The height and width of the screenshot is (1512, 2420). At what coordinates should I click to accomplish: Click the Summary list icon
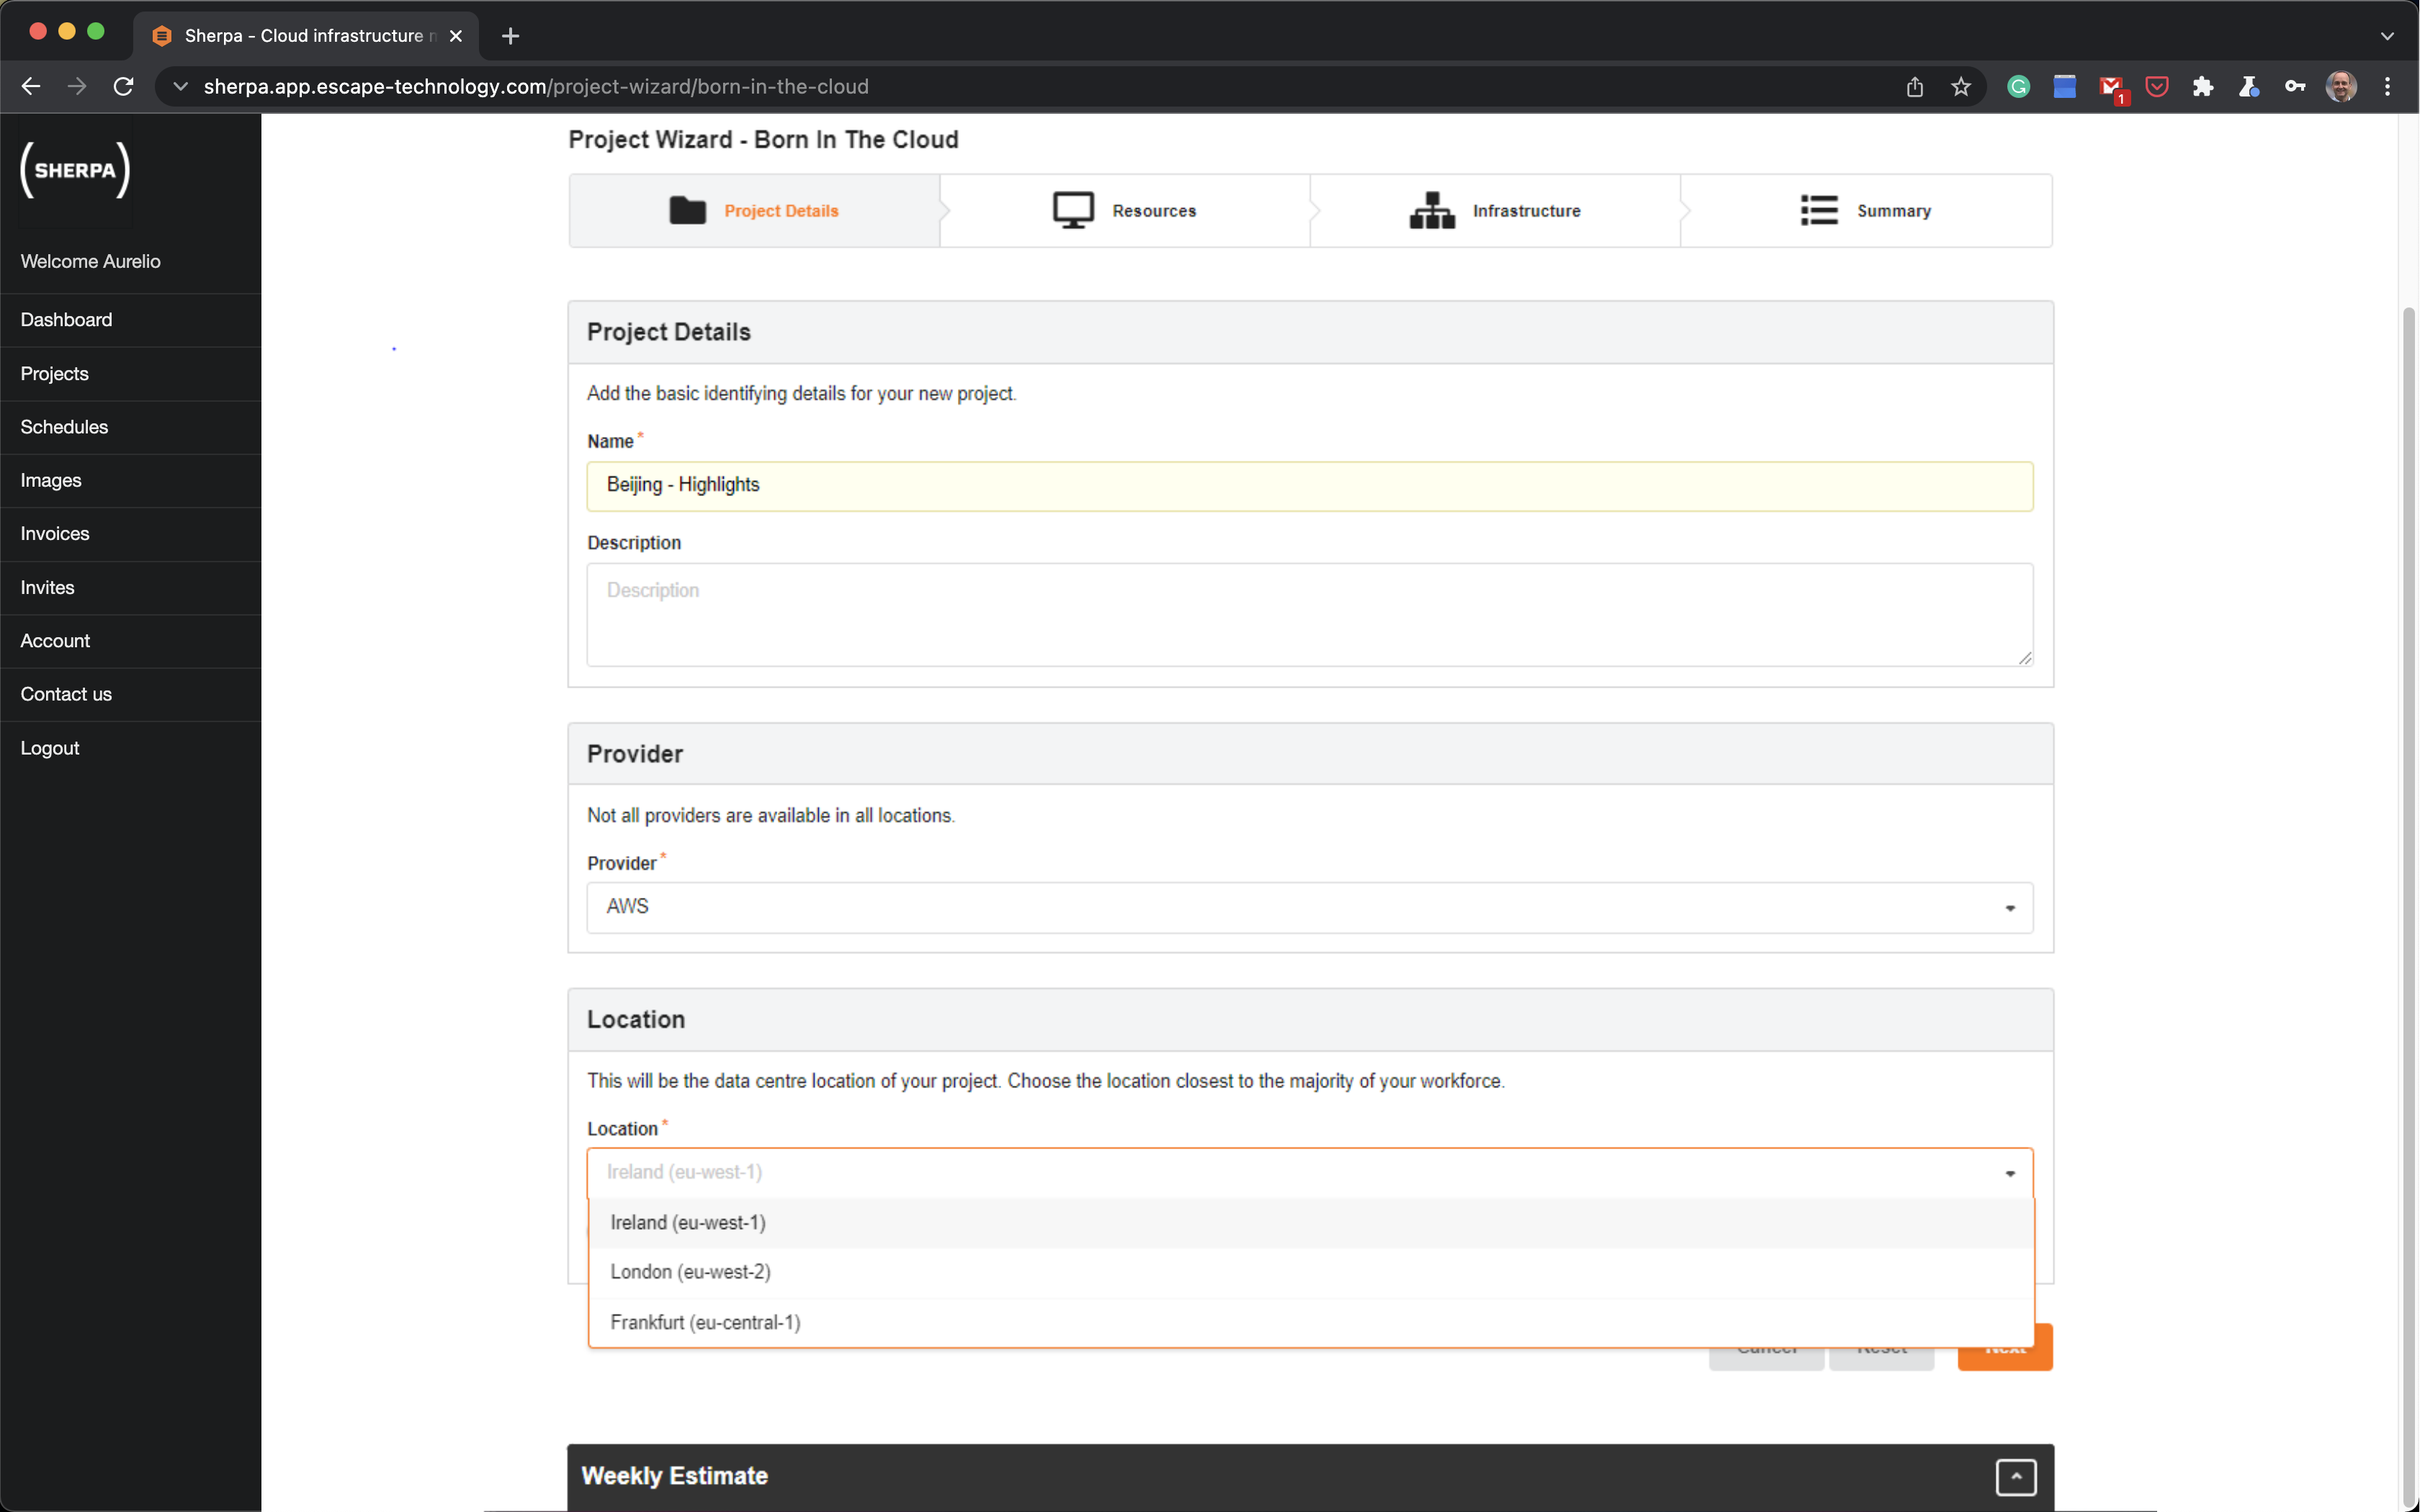coord(1818,210)
